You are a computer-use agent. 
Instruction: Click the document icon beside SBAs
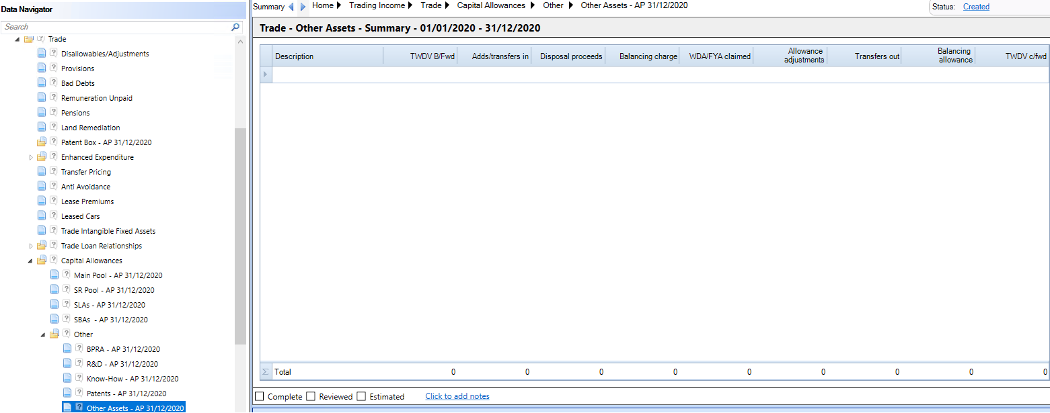(x=54, y=320)
